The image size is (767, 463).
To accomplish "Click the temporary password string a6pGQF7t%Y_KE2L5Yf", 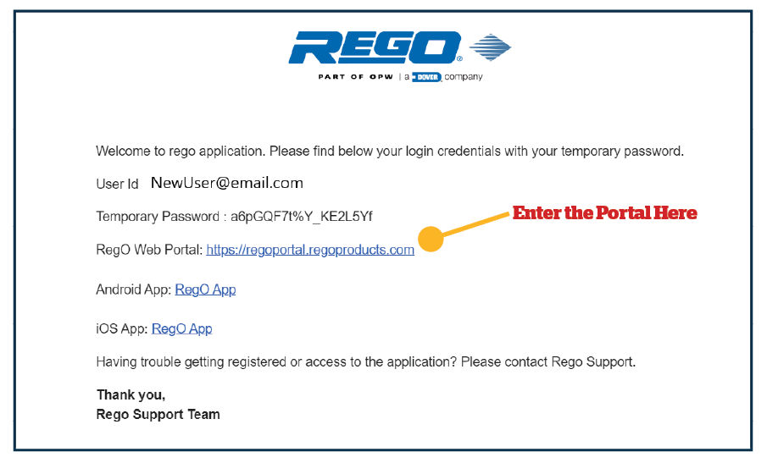I will click(x=302, y=217).
